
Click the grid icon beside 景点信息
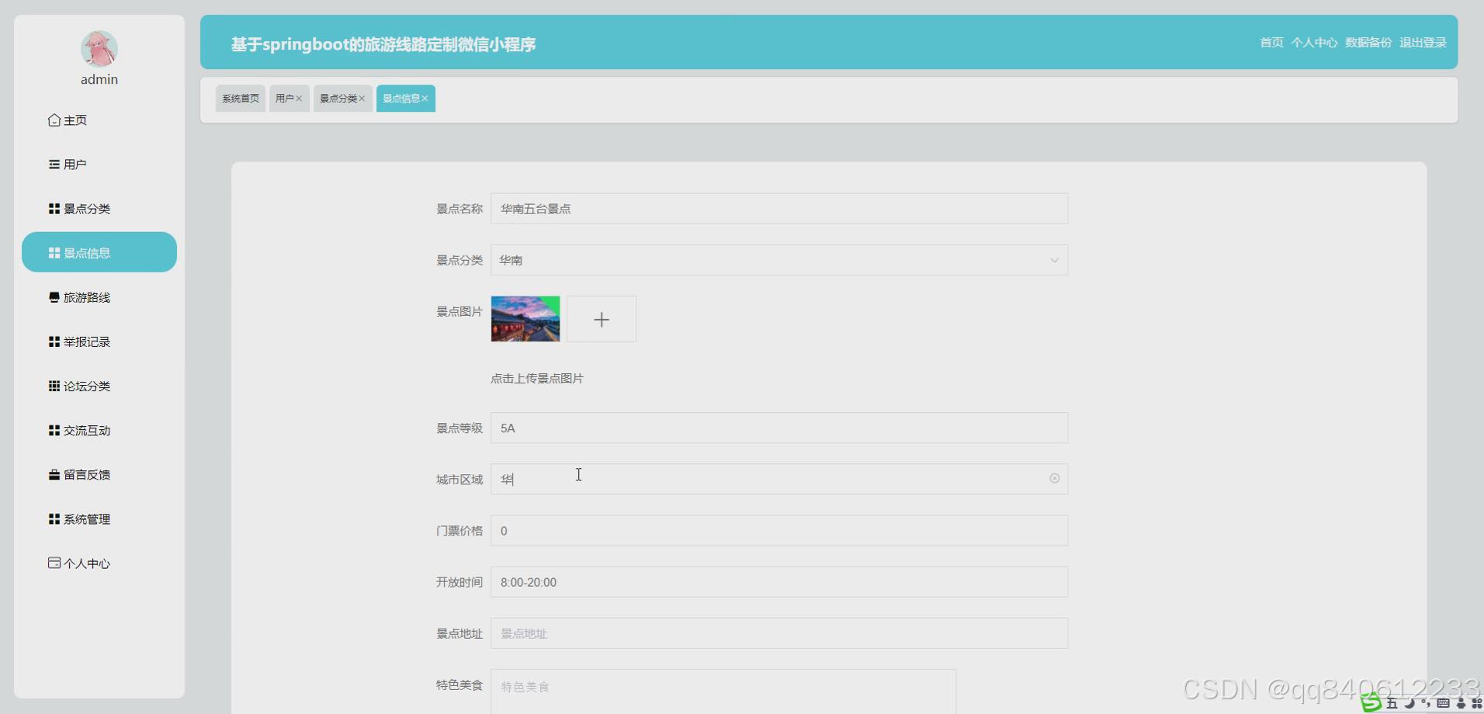54,253
